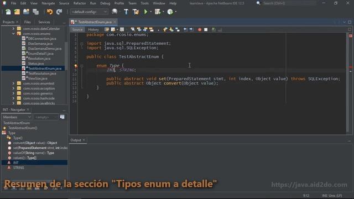Open the empty filter dropdown in Navigator
Screen dimensions: 354x199
(x=45, y=117)
